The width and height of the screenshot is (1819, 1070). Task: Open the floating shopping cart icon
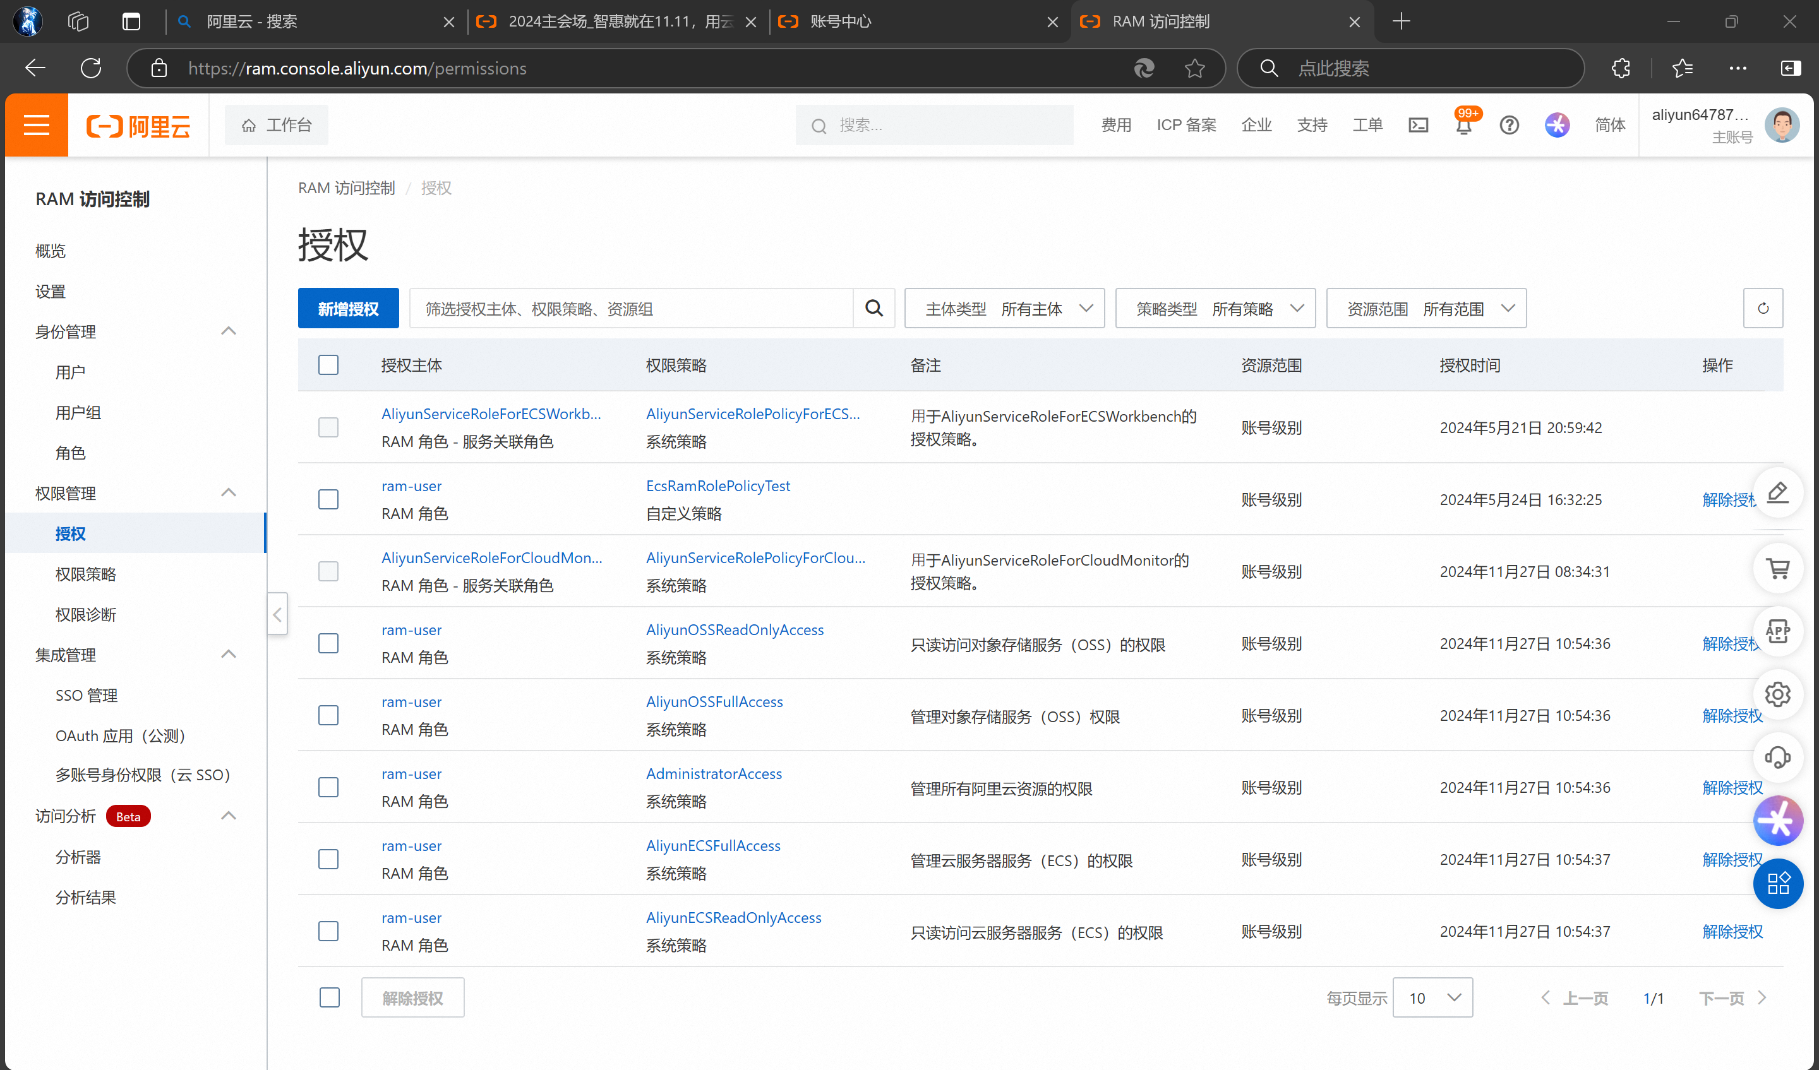pyautogui.click(x=1777, y=568)
